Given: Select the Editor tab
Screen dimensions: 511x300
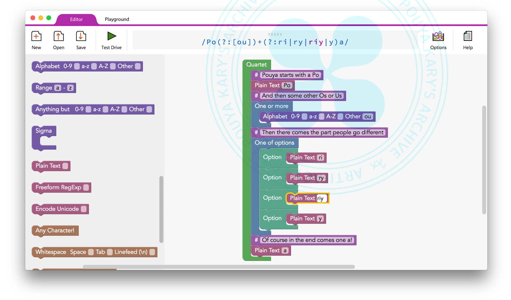Looking at the screenshot, I should pos(76,19).
